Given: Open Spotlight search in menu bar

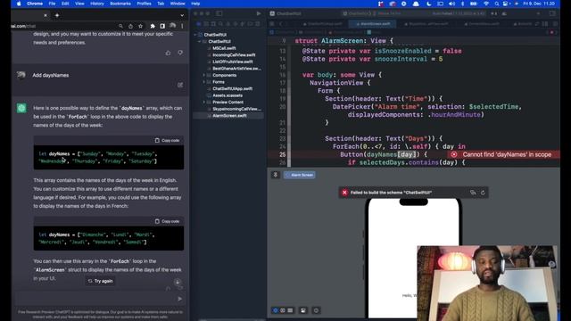Looking at the screenshot, I should tap(496, 4).
